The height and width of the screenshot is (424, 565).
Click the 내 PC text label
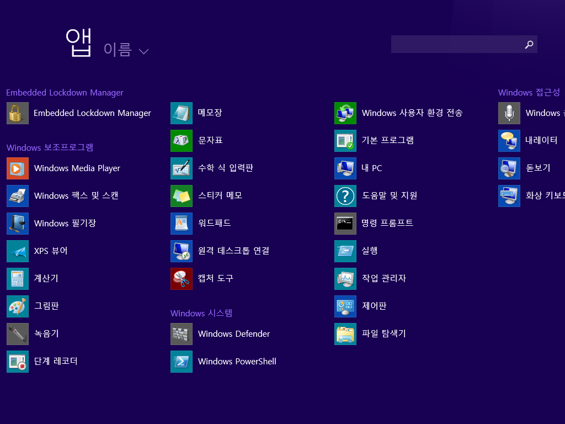[x=372, y=168]
